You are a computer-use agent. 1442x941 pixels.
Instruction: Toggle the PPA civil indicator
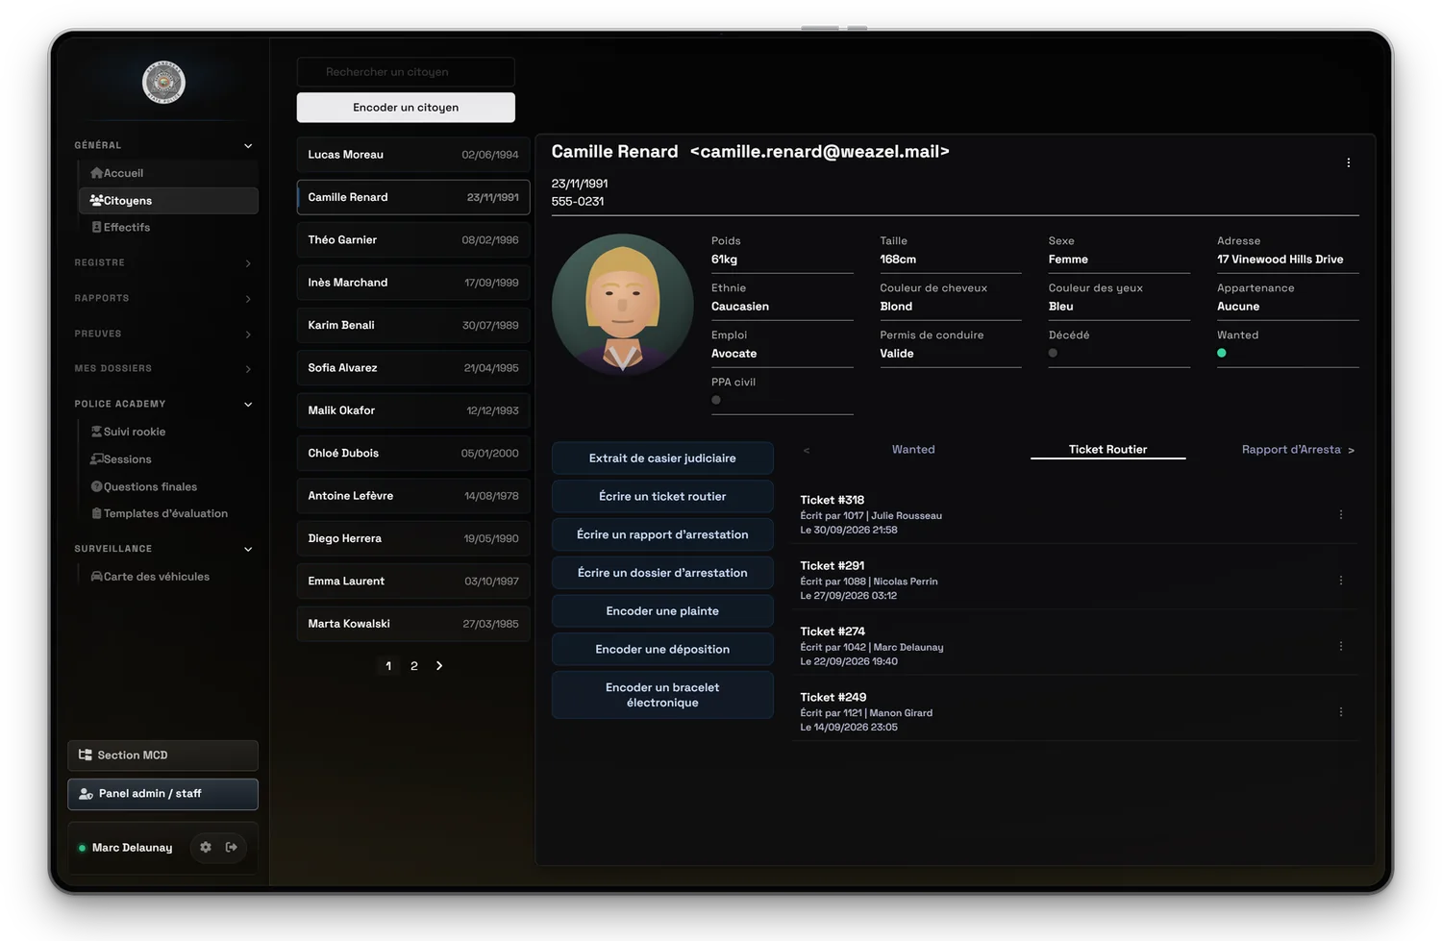(716, 400)
